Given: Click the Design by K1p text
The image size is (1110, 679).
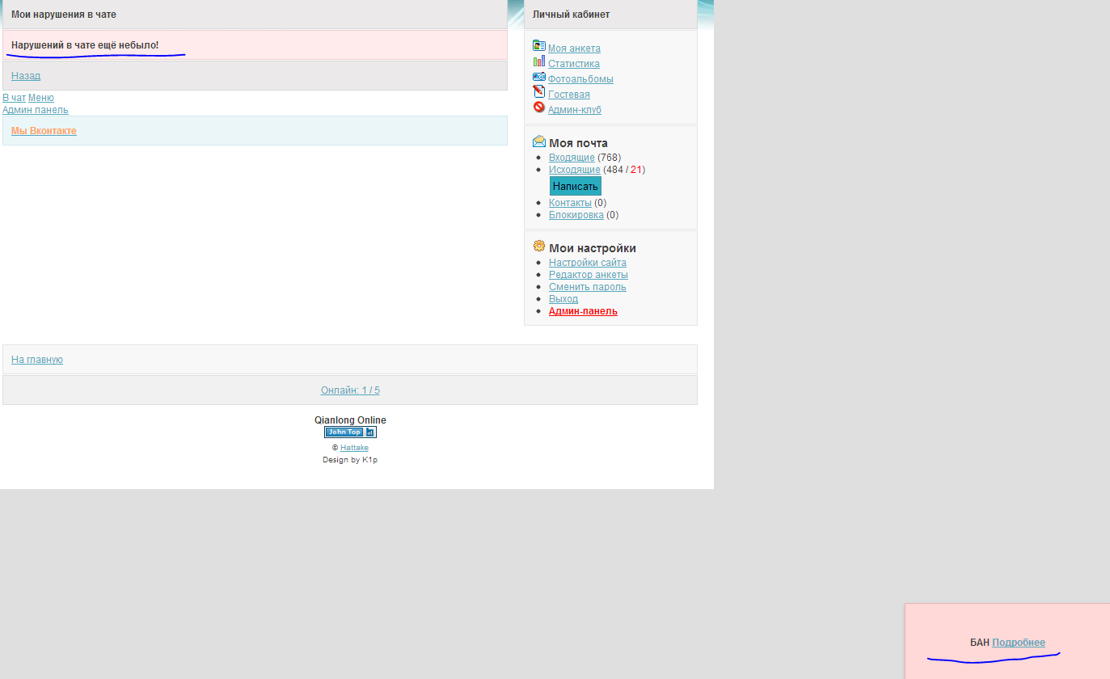Looking at the screenshot, I should click(x=350, y=460).
